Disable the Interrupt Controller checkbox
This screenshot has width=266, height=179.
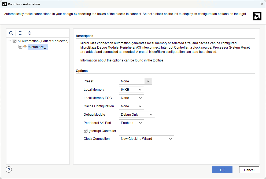click(86, 131)
